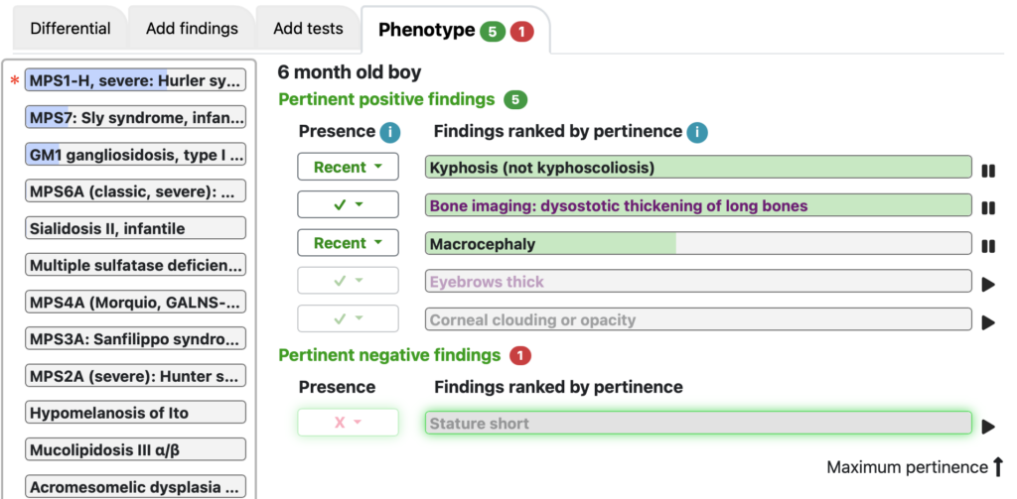This screenshot has width=1017, height=499.
Task: Switch to the Differential tab
Action: pos(71,29)
